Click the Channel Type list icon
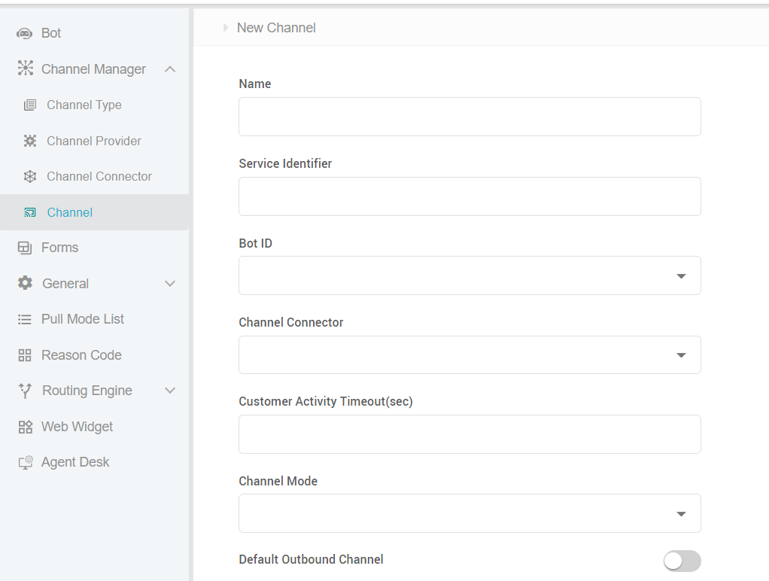Screen dimensions: 769x581 [30, 105]
